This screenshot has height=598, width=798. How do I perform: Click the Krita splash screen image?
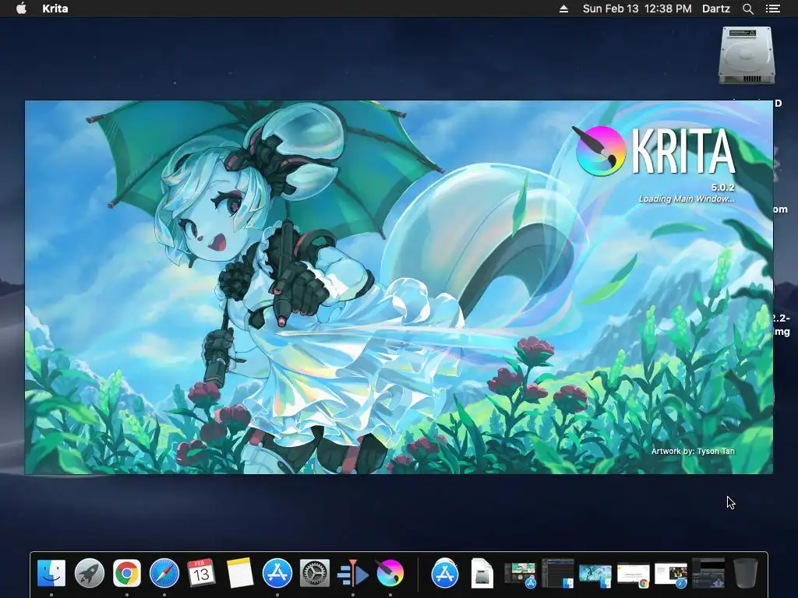point(399,287)
